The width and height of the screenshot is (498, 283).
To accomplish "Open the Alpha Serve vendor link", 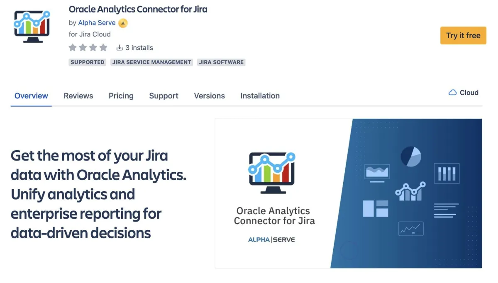I will pyautogui.click(x=97, y=23).
